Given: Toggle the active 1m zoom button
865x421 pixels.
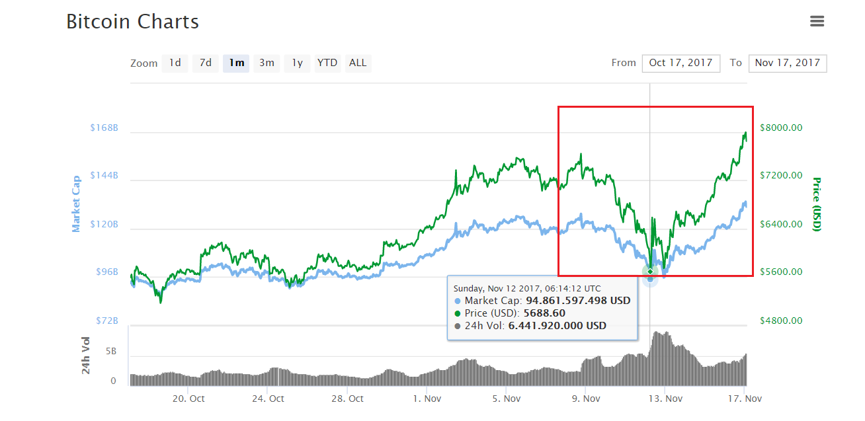Looking at the screenshot, I should pyautogui.click(x=236, y=63).
